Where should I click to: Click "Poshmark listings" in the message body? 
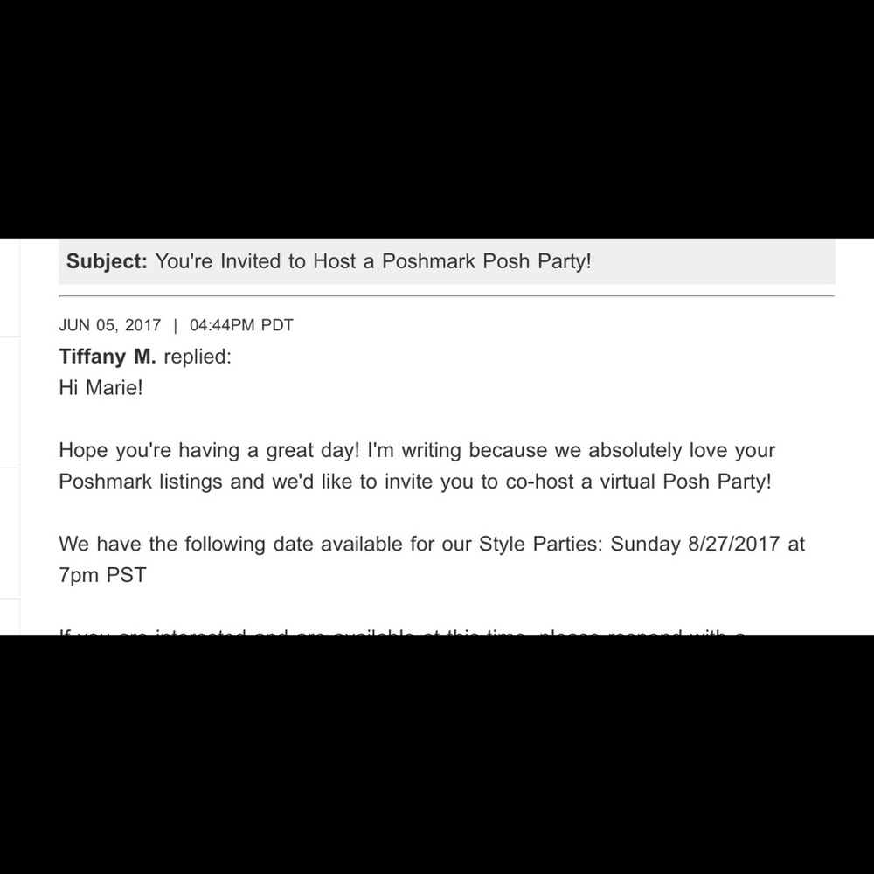[141, 482]
